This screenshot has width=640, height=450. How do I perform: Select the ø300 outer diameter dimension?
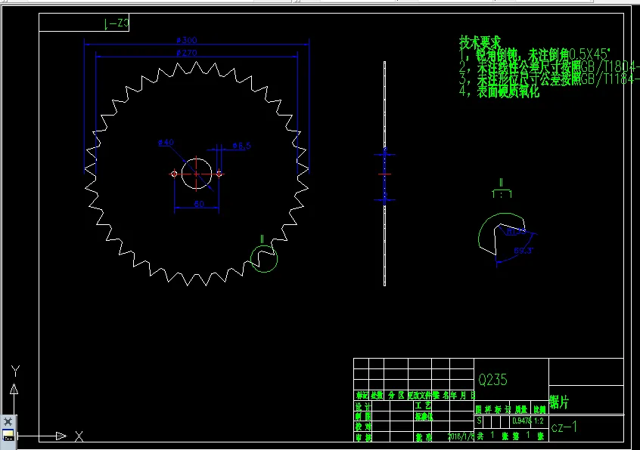click(x=187, y=40)
